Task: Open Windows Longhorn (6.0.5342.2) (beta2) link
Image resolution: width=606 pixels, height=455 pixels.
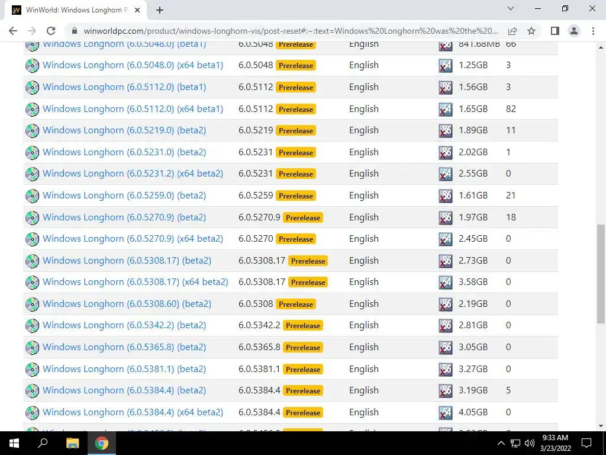Action: coord(124,325)
